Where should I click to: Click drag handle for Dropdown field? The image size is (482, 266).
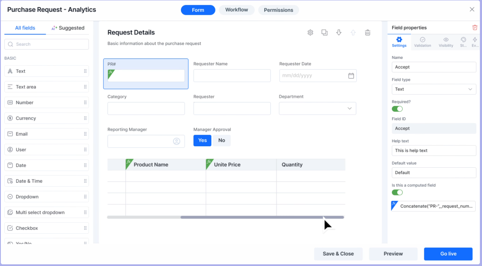click(85, 197)
